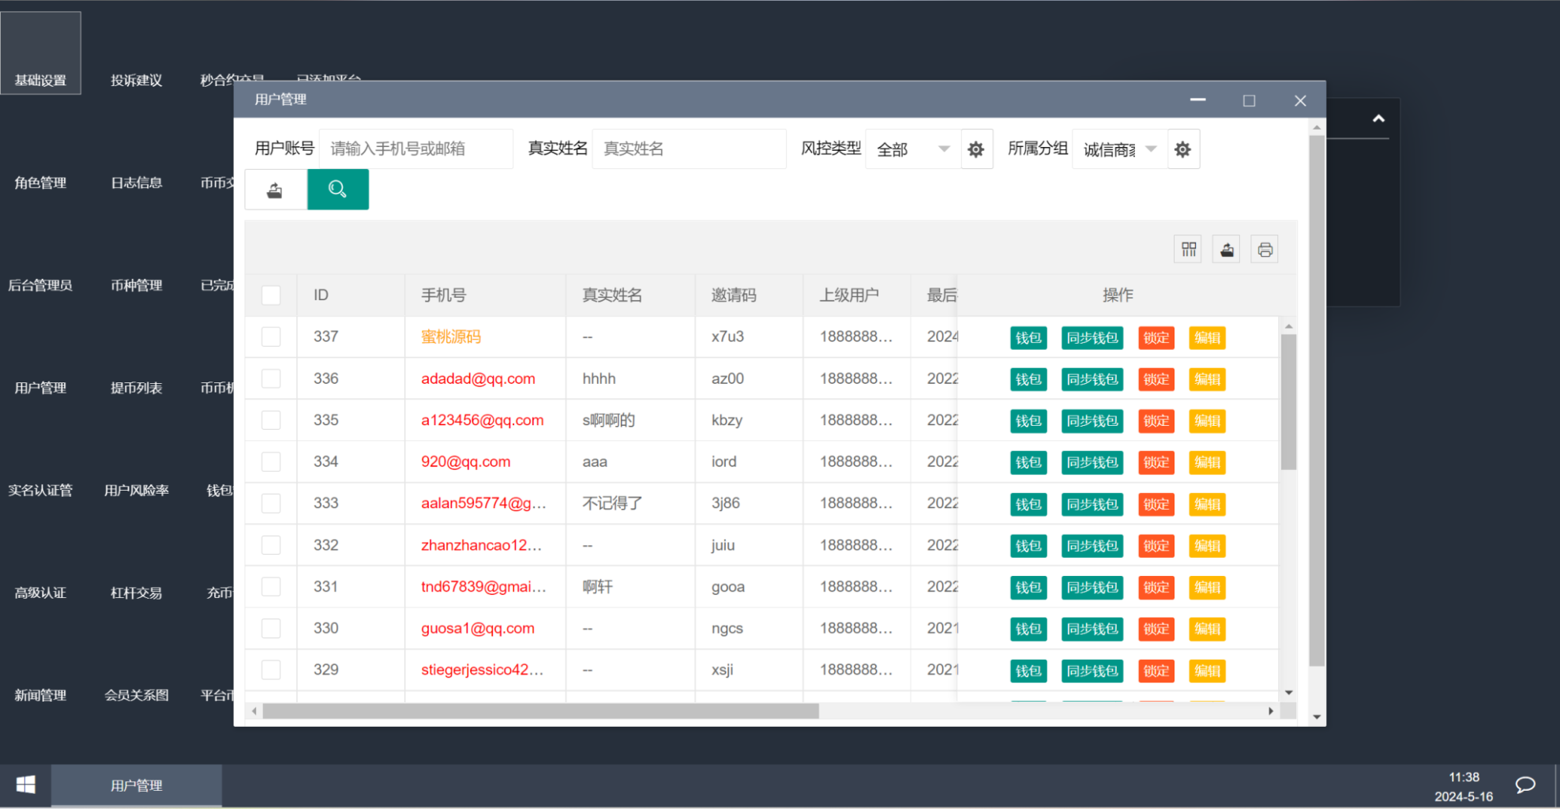Open the gear settings beside 风控类型

coord(976,149)
